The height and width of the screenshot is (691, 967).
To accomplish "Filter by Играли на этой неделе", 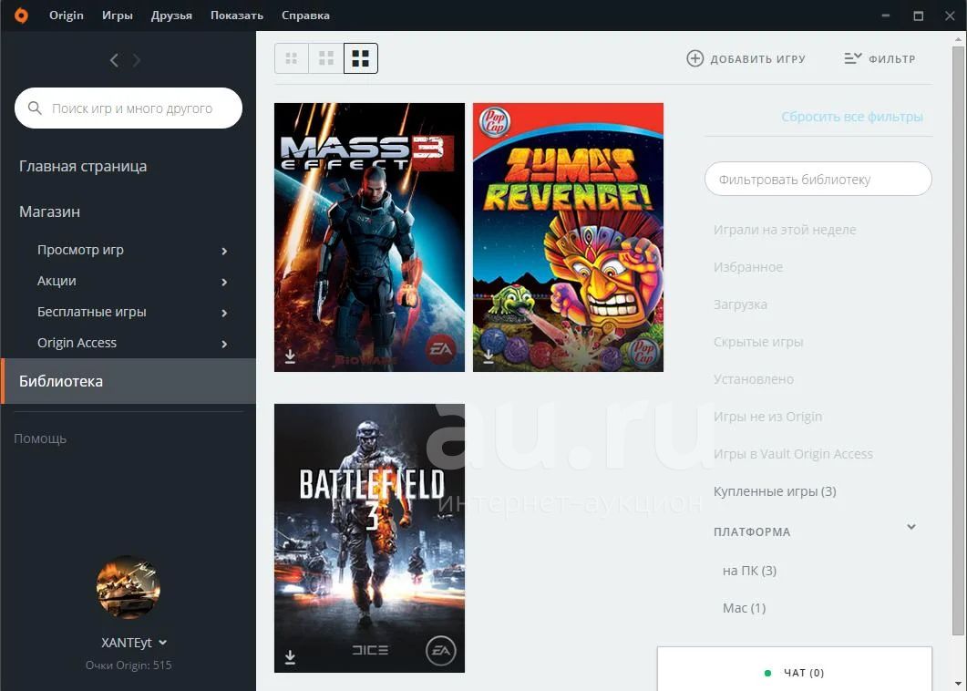I will click(x=785, y=230).
